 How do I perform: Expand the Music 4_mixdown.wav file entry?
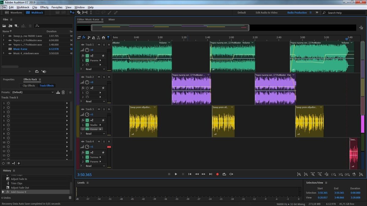coord(4,53)
